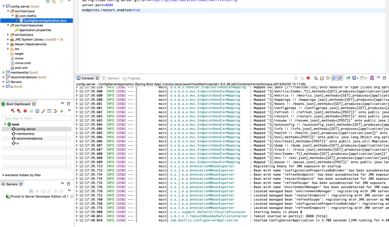This screenshot has height=227, width=389.
Task: Restart selected app in Boot Dashboard
Action: click(x=13, y=111)
